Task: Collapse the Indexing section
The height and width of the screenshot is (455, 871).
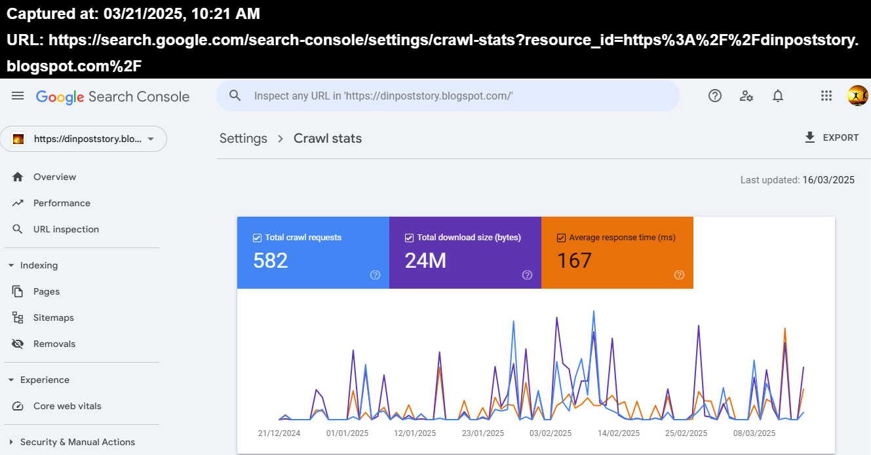Action: pos(10,265)
